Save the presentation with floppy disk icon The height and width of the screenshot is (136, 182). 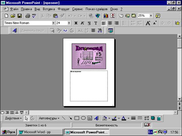tap(20, 16)
